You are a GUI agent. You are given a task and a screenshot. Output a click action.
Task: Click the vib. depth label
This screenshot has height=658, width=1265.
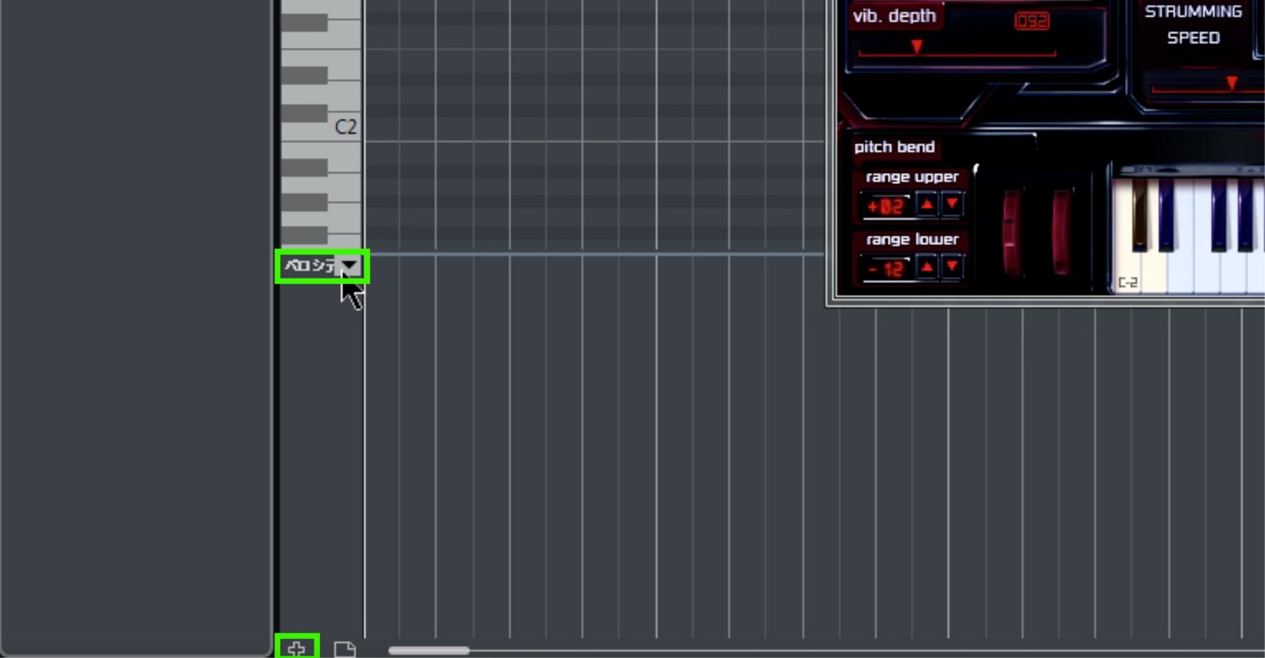pos(894,16)
